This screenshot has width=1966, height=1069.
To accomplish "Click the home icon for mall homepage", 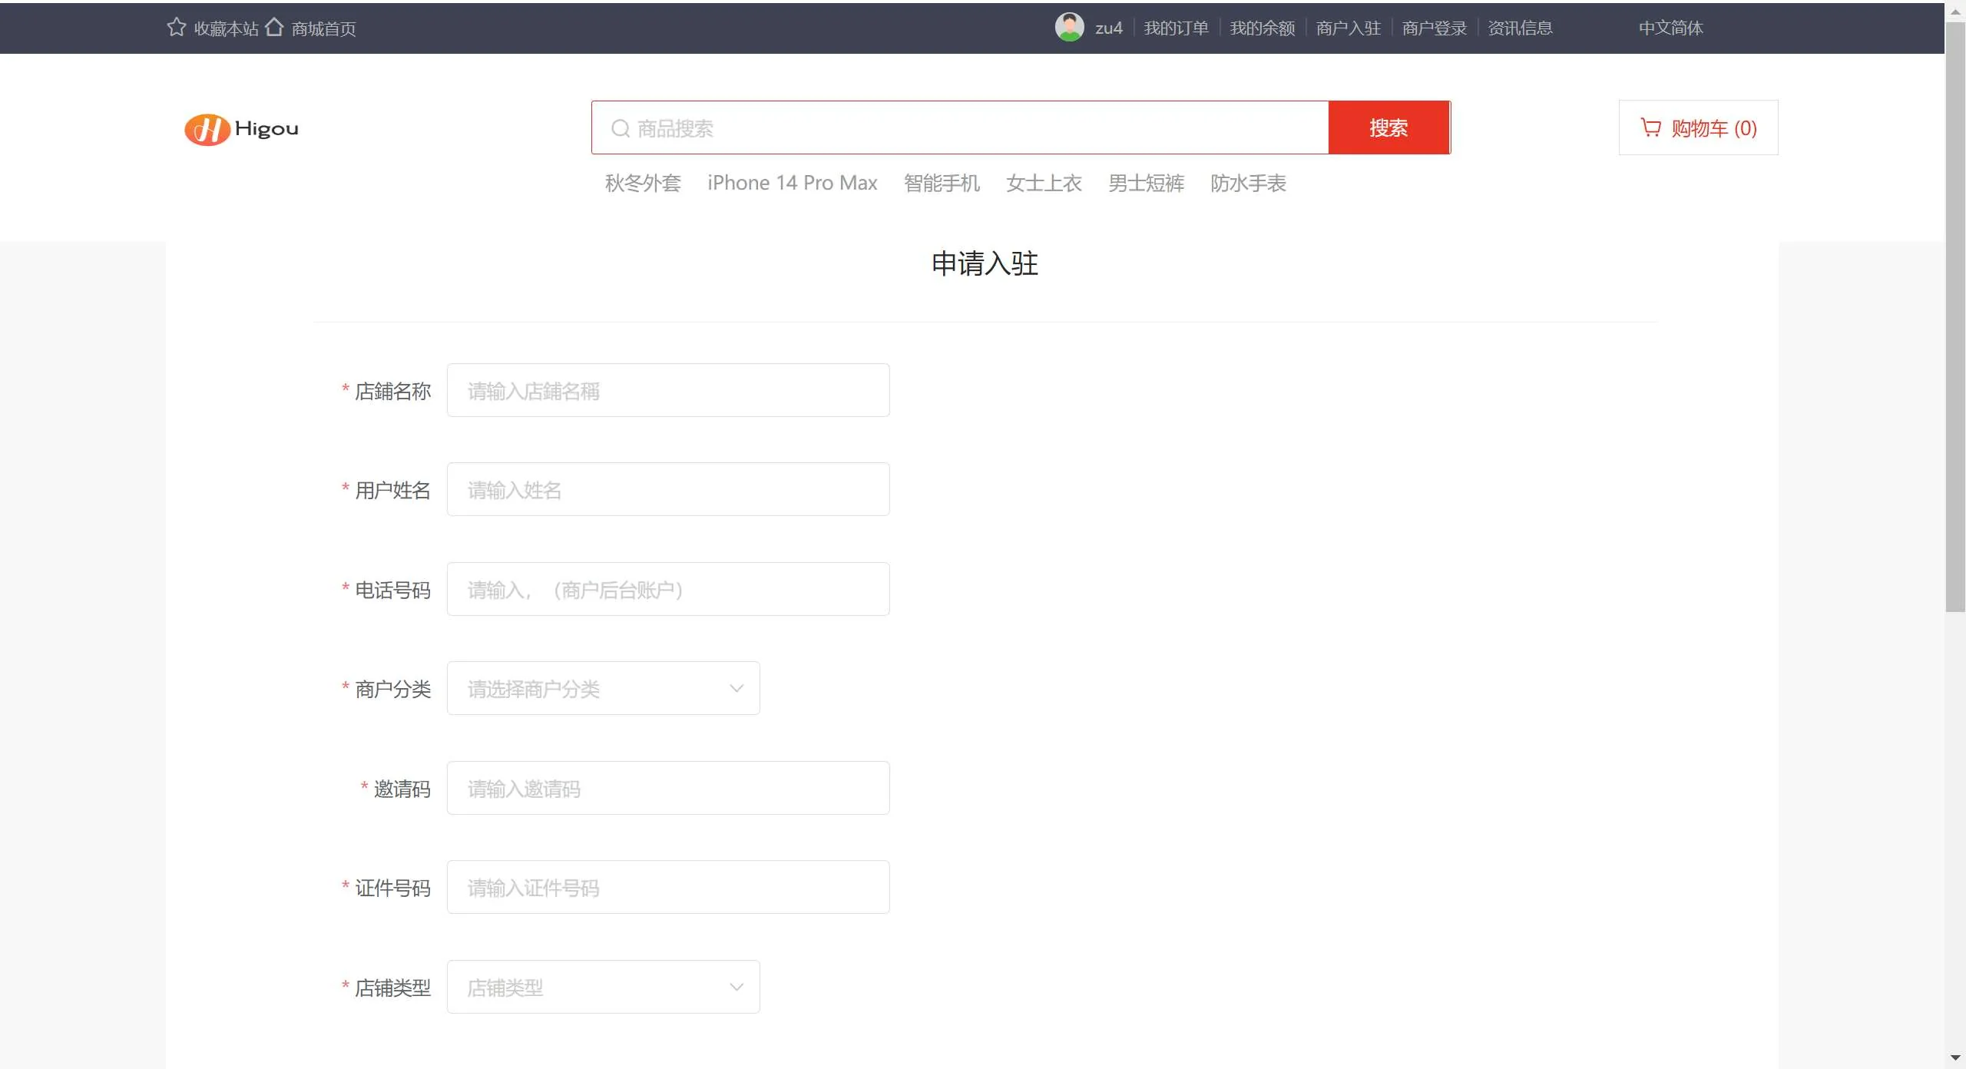I will pos(274,28).
